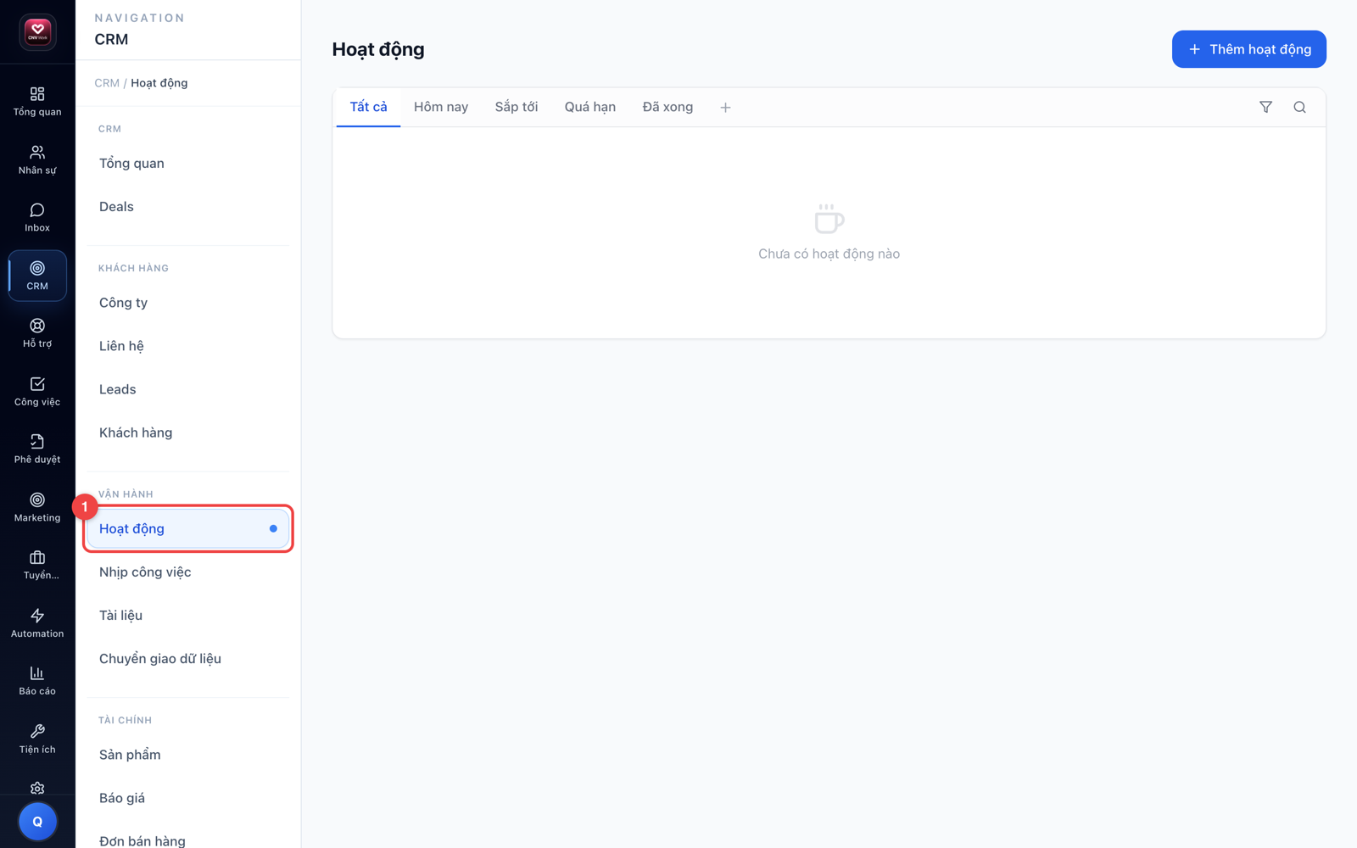Open Tổng quan in icon rail
This screenshot has height=848, width=1357.
[37, 101]
